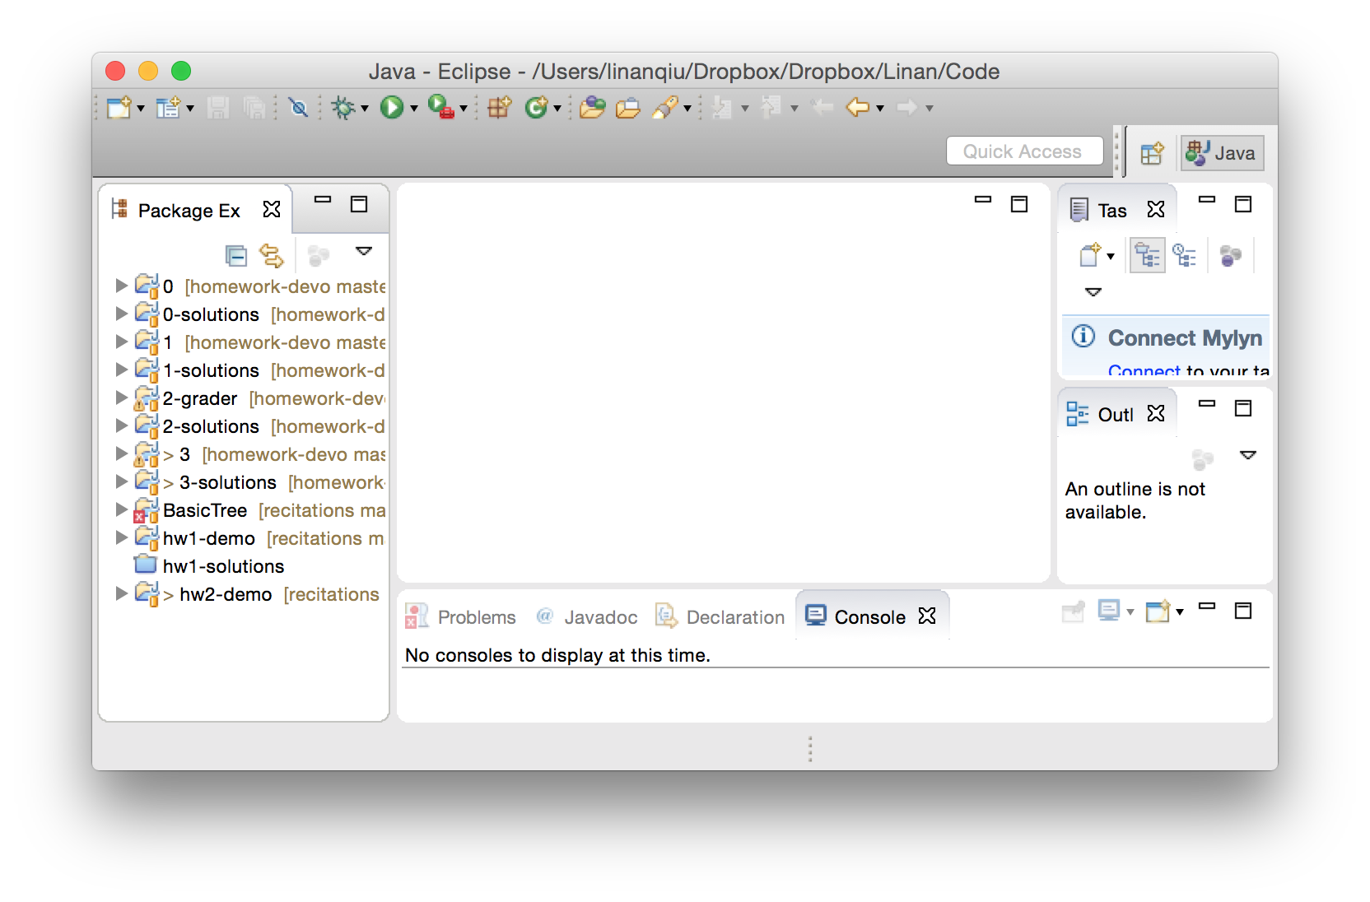Click the Open Task folder icon
This screenshot has width=1370, height=902.
tap(628, 108)
